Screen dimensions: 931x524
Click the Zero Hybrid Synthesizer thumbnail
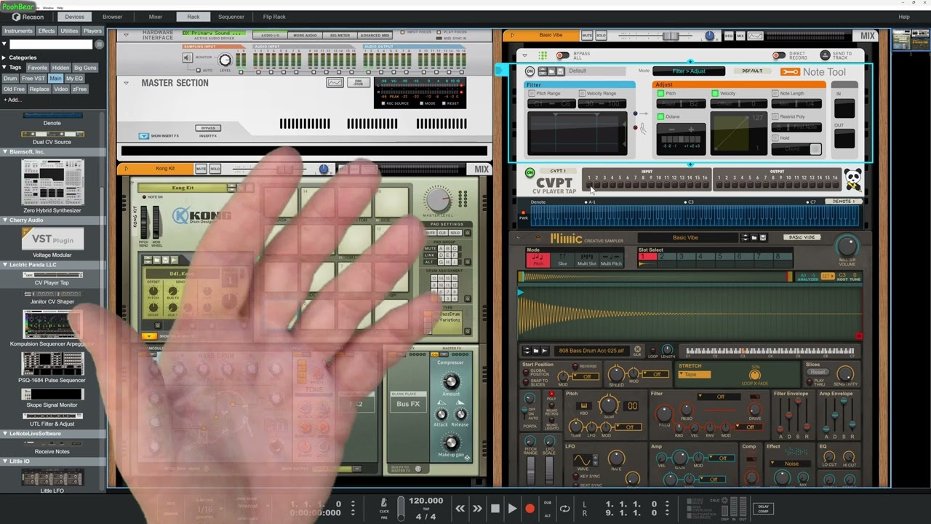[x=52, y=183]
